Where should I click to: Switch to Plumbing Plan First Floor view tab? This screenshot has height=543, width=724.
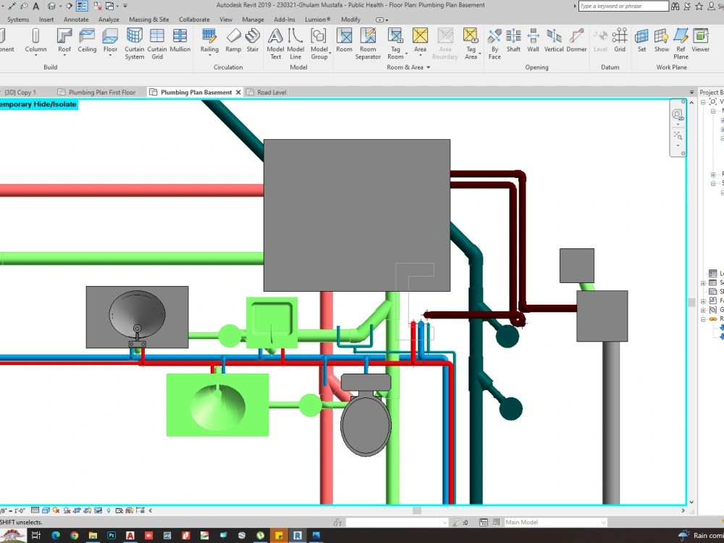[98, 93]
